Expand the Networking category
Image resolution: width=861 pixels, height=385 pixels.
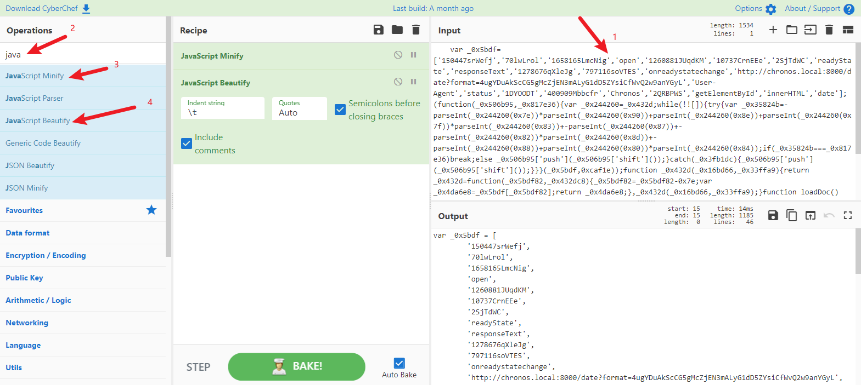point(82,323)
